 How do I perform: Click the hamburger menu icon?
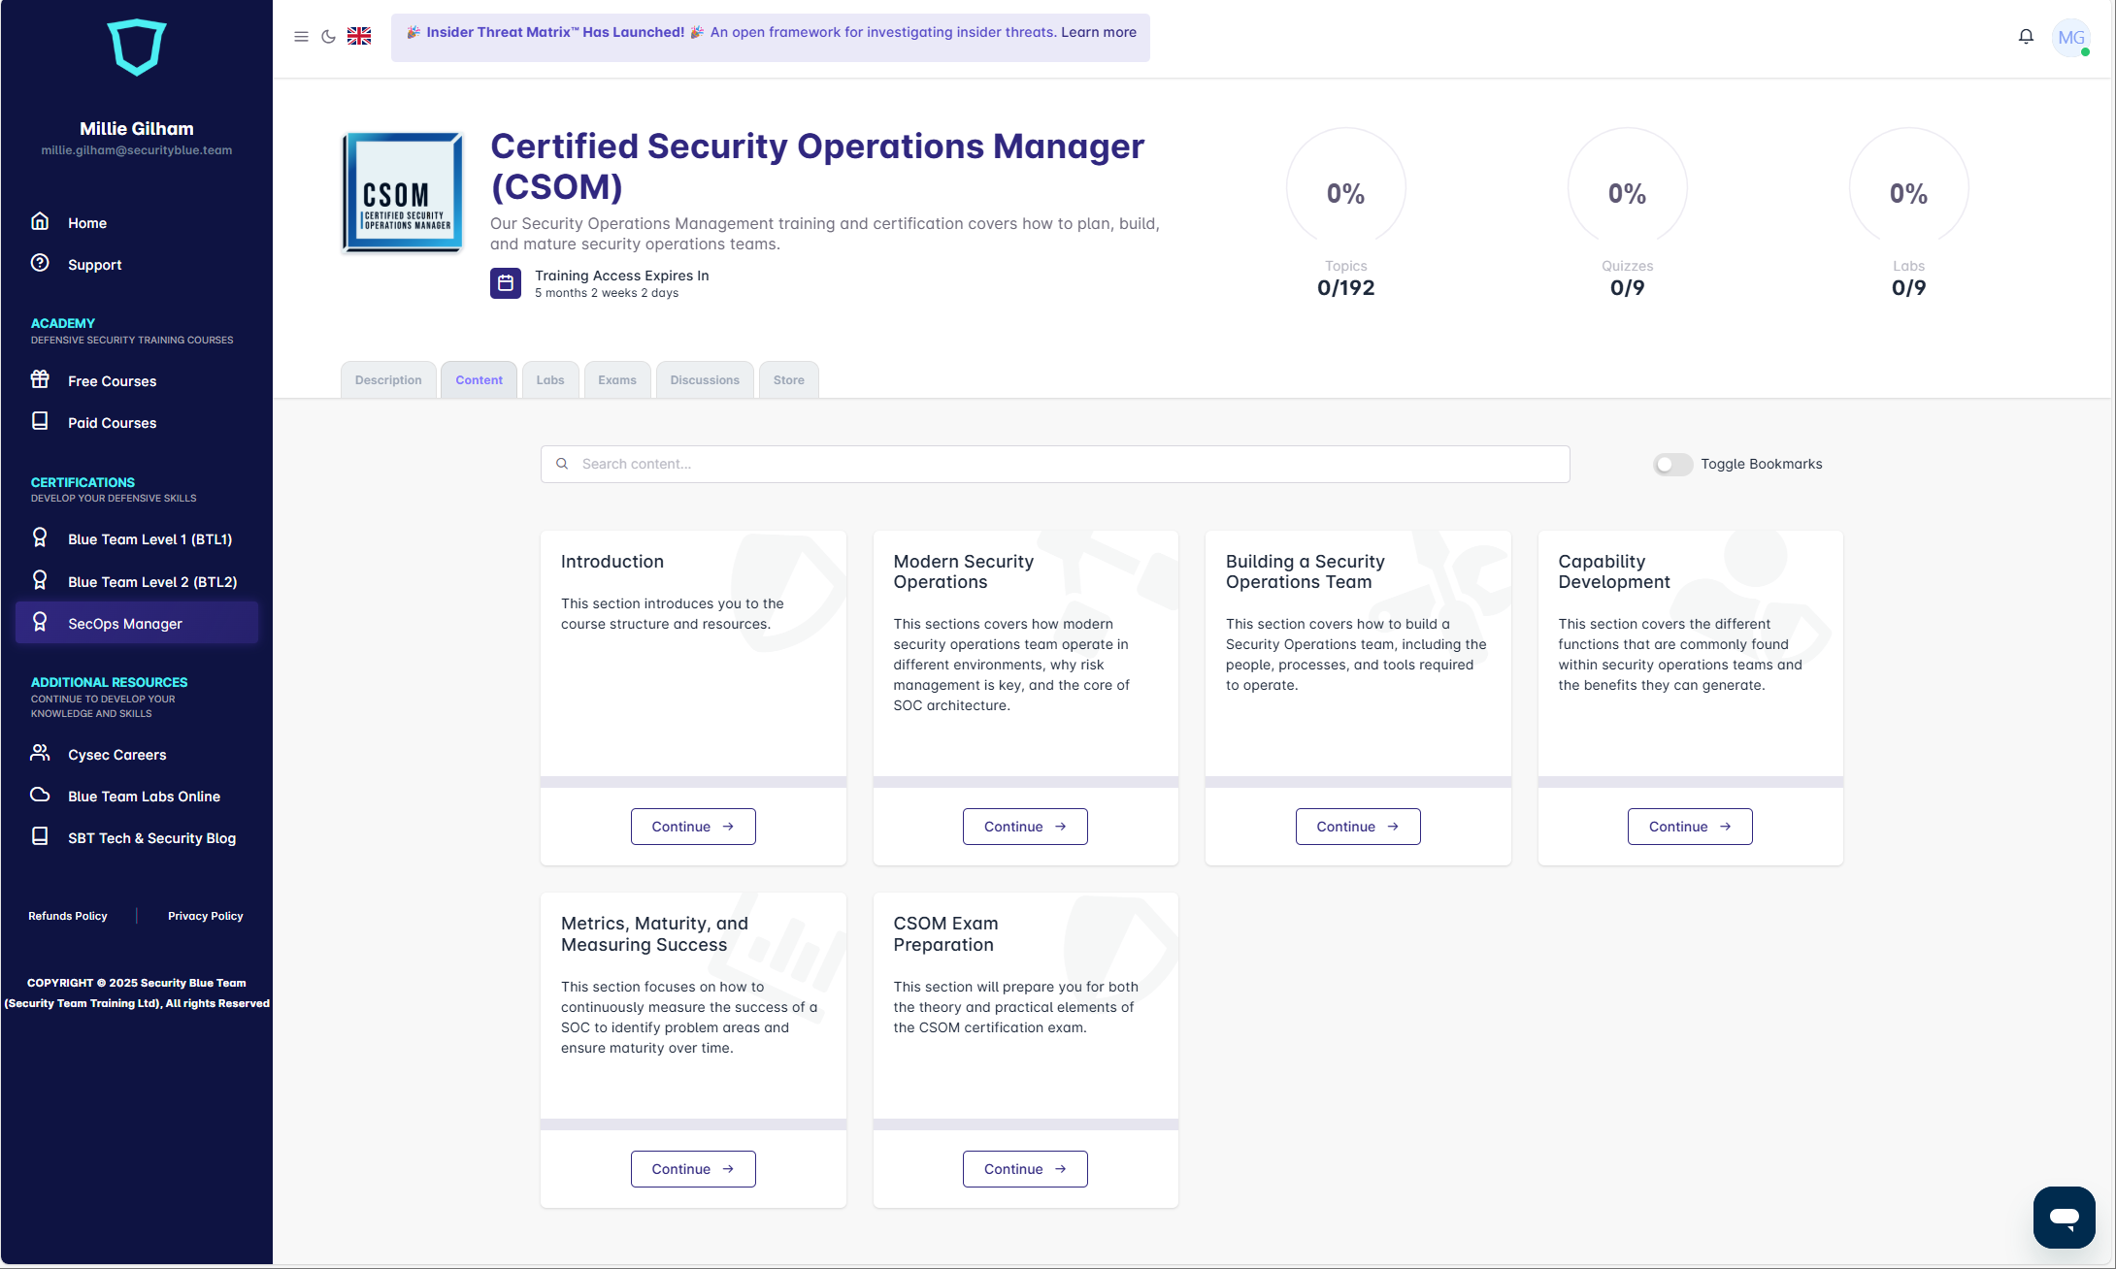click(x=301, y=37)
